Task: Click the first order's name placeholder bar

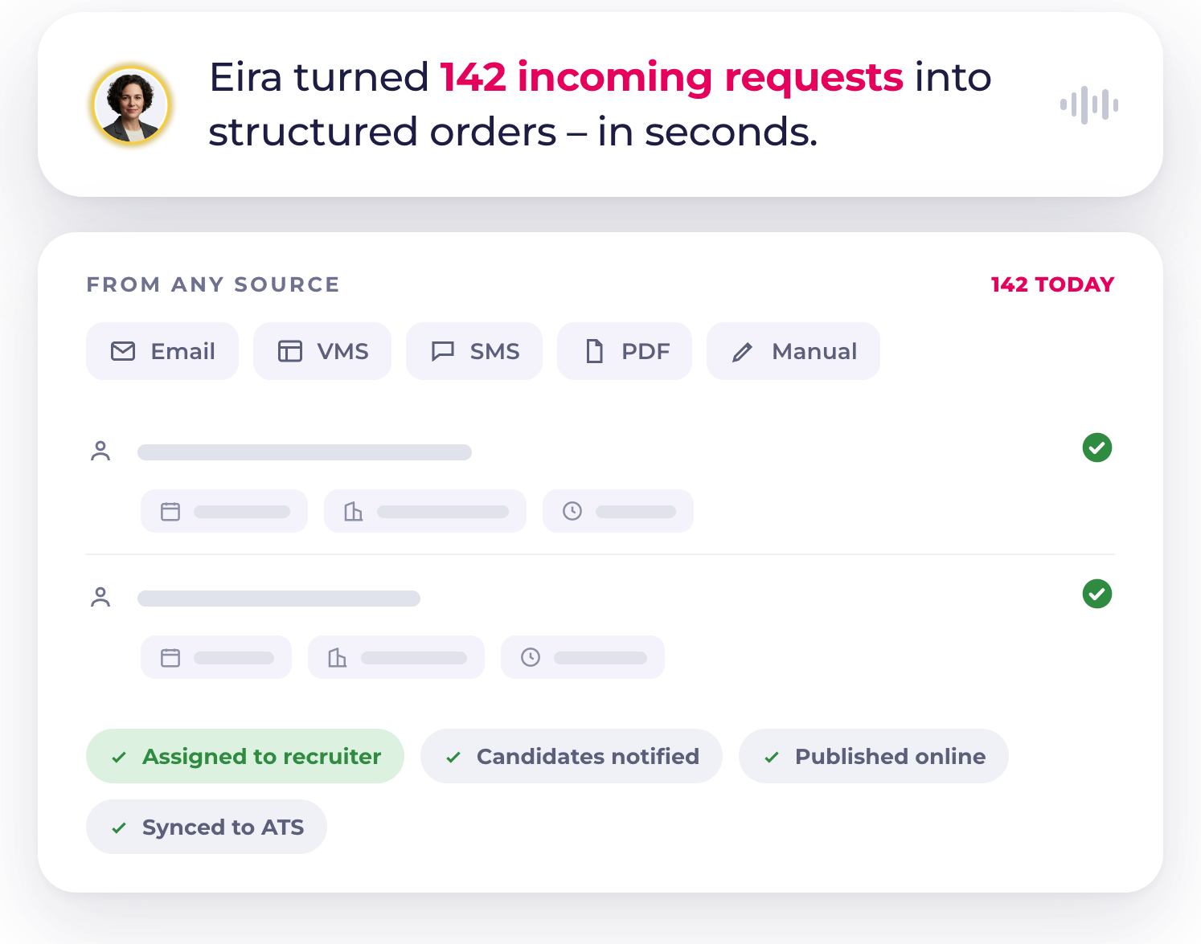Action: pos(305,452)
